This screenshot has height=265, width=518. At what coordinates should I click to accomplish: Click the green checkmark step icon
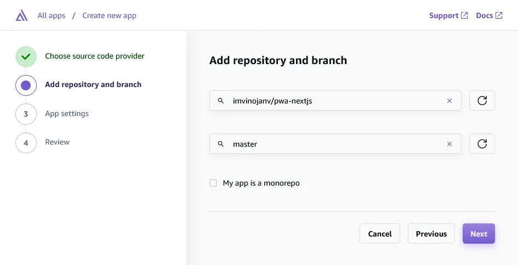coord(26,57)
